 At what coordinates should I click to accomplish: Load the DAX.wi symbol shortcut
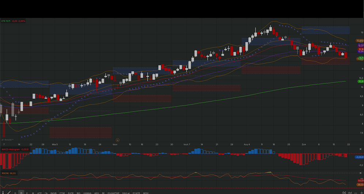coord(126,193)
